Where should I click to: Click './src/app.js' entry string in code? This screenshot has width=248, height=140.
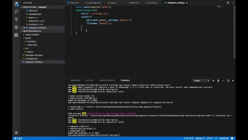click(x=98, y=14)
